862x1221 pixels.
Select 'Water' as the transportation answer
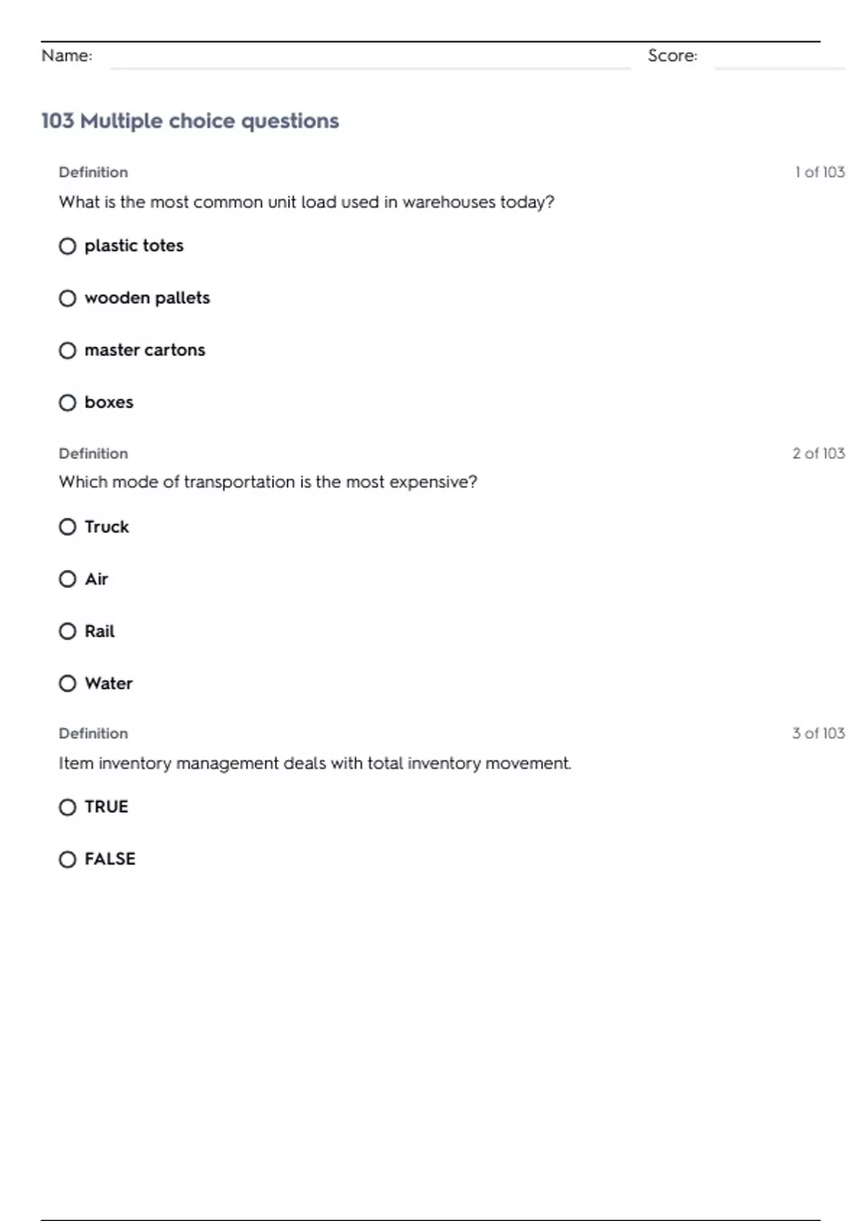tap(68, 683)
